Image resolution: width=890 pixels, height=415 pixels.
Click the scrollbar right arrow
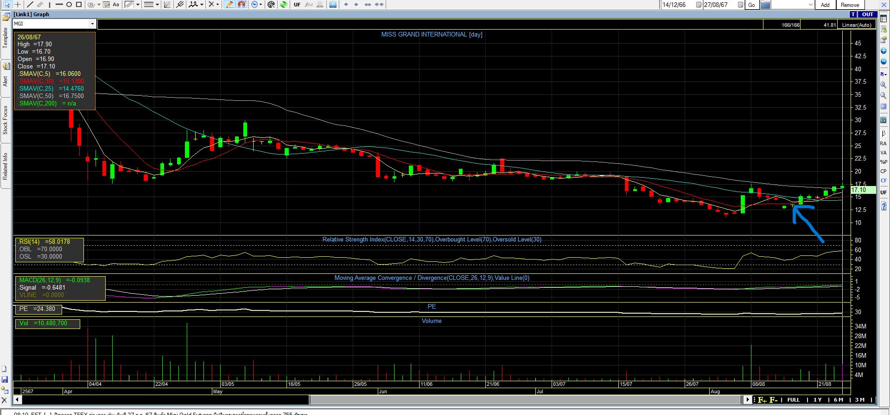click(747, 399)
